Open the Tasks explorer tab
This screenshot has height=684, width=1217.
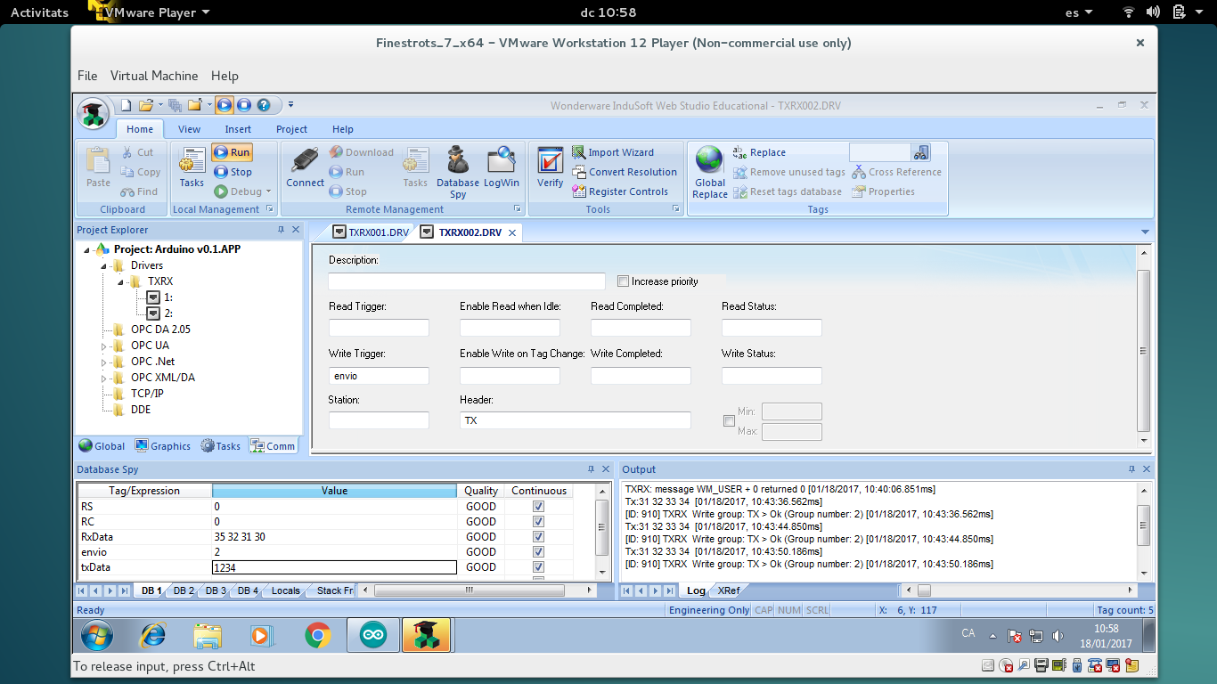pos(220,446)
